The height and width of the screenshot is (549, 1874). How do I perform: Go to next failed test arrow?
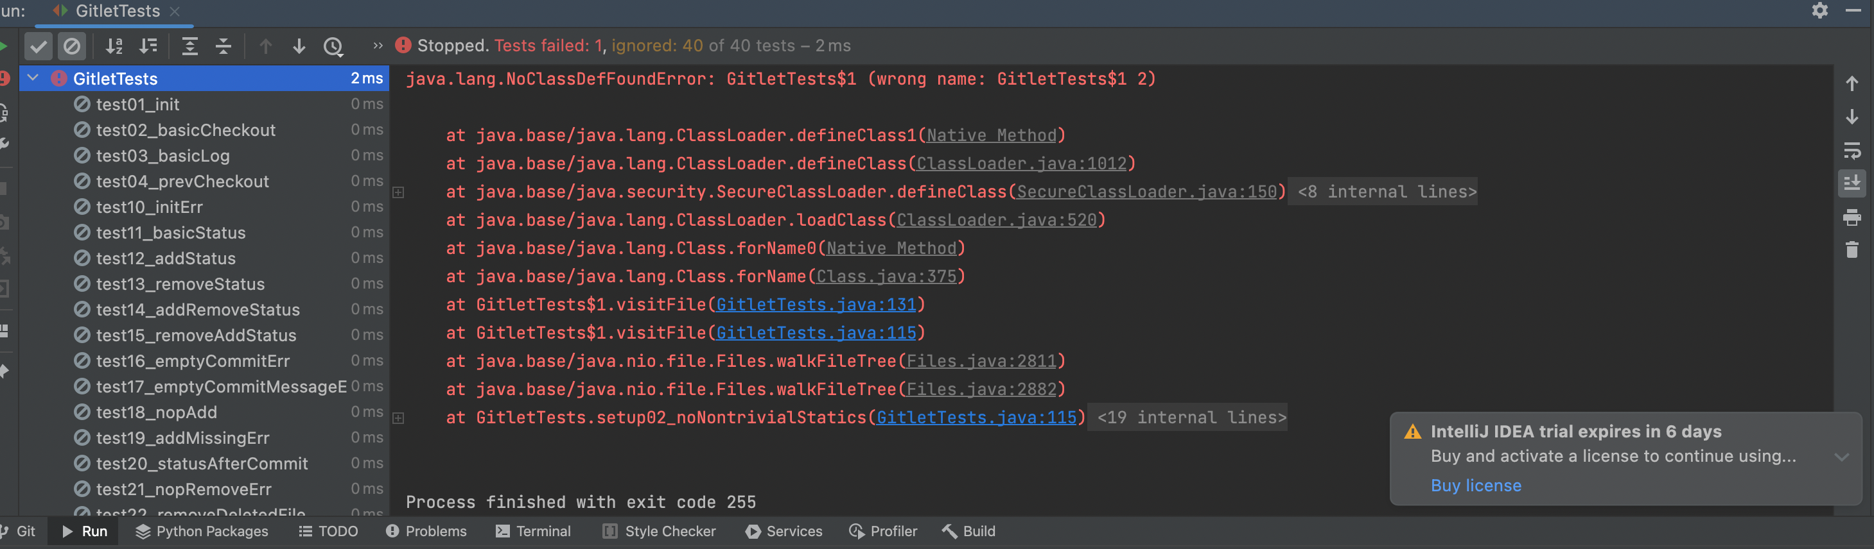point(299,46)
